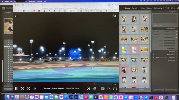Image resolution: width=179 pixels, height=100 pixels.
Task: Expand the Comments panel
Action: click(x=177, y=61)
